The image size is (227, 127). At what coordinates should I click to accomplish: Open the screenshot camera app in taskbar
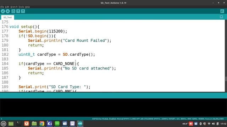pyautogui.click(x=65, y=123)
